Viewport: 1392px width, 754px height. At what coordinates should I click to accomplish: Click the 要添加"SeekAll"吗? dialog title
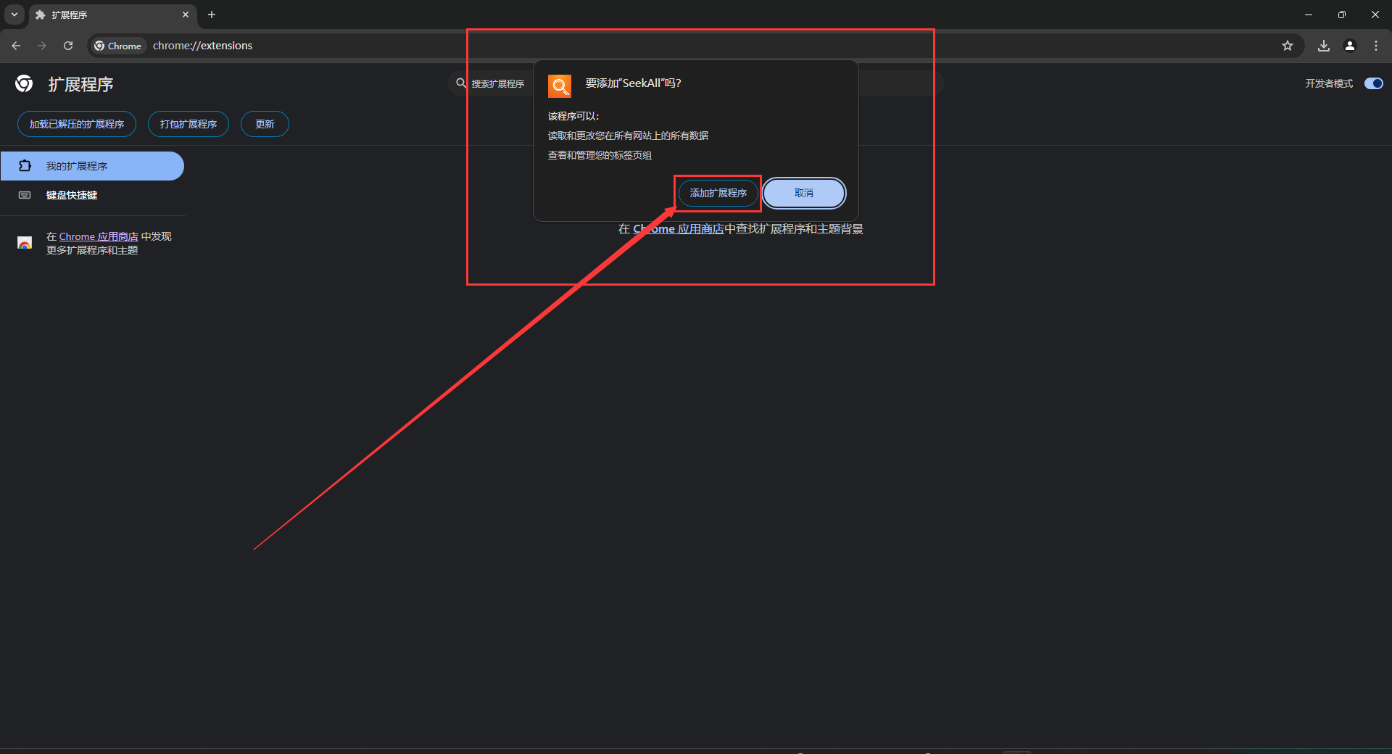click(633, 83)
